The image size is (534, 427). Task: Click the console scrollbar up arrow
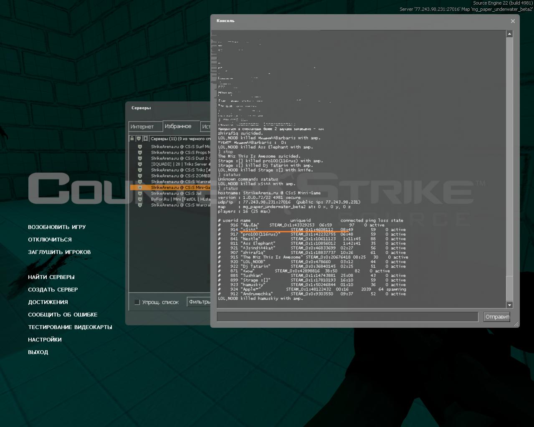click(509, 34)
